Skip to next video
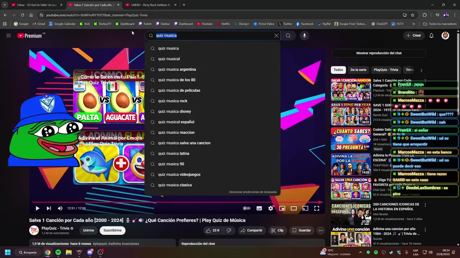 (x=49, y=208)
